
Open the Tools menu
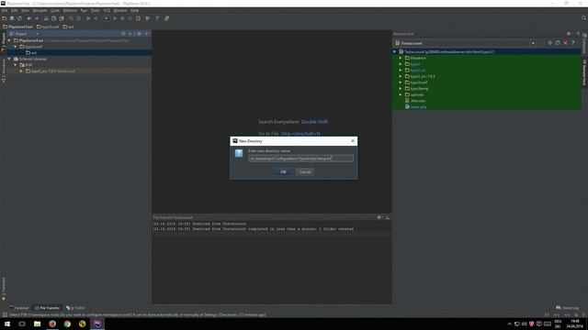96,10
